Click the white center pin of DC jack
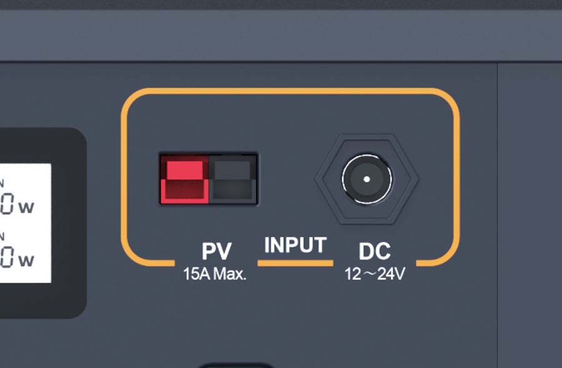 [x=367, y=179]
